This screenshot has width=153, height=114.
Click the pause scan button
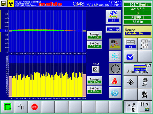[21, 107]
